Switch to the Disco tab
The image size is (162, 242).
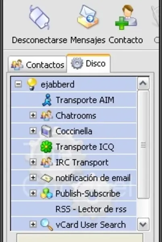[x=89, y=63]
